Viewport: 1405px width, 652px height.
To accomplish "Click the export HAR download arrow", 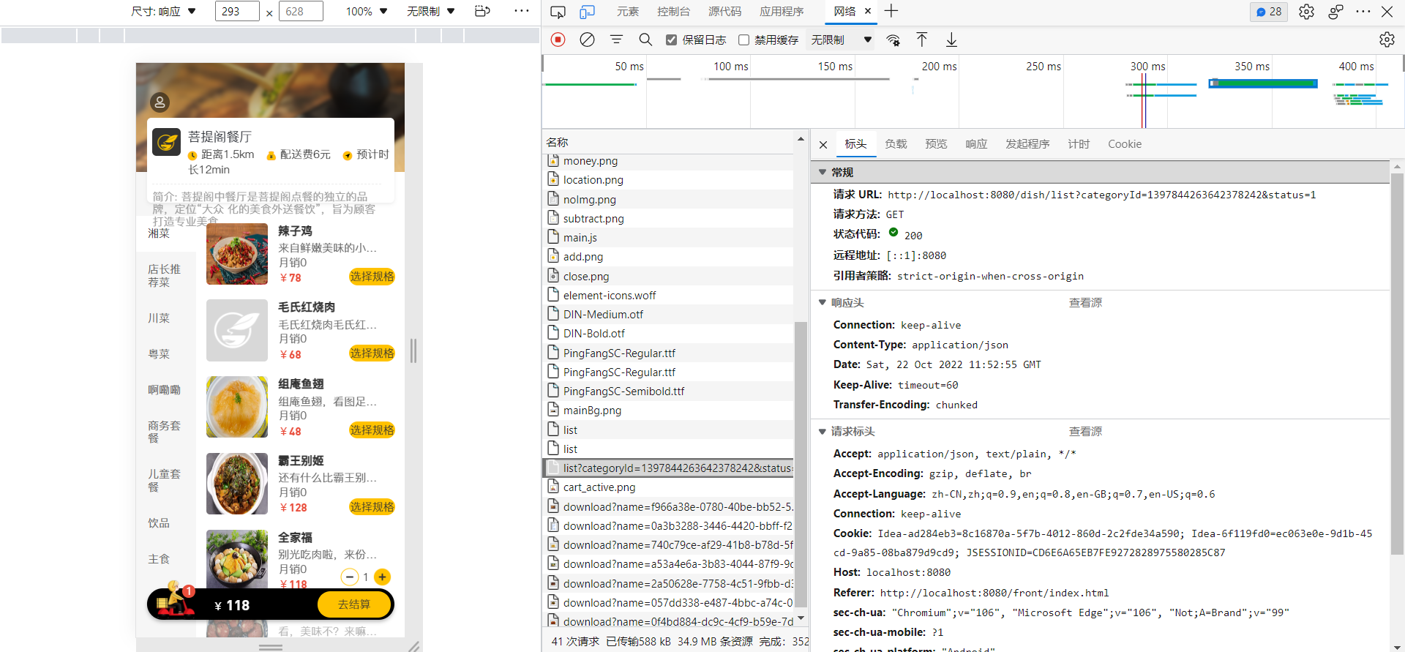I will [x=951, y=40].
